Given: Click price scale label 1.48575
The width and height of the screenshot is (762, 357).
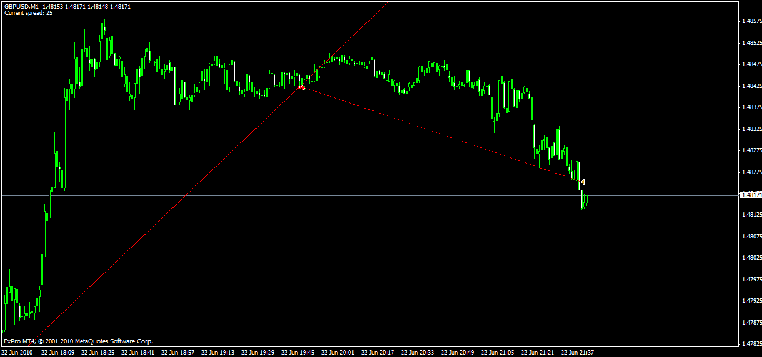Looking at the screenshot, I should pos(751,22).
